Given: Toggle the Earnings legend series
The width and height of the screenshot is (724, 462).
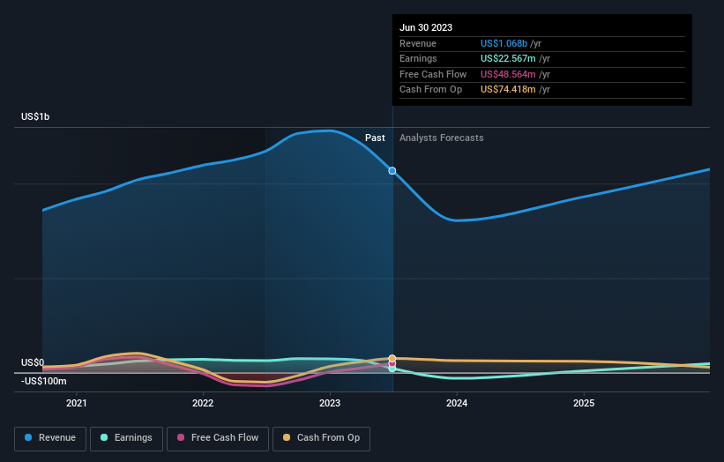Looking at the screenshot, I should (x=126, y=438).
